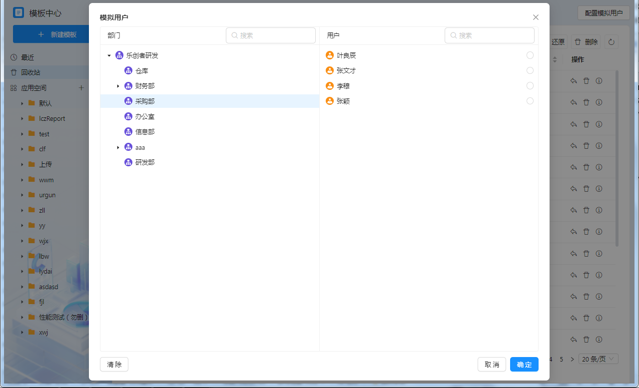Click the 李穆 user avatar icon
This screenshot has height=388, width=639.
[x=330, y=86]
